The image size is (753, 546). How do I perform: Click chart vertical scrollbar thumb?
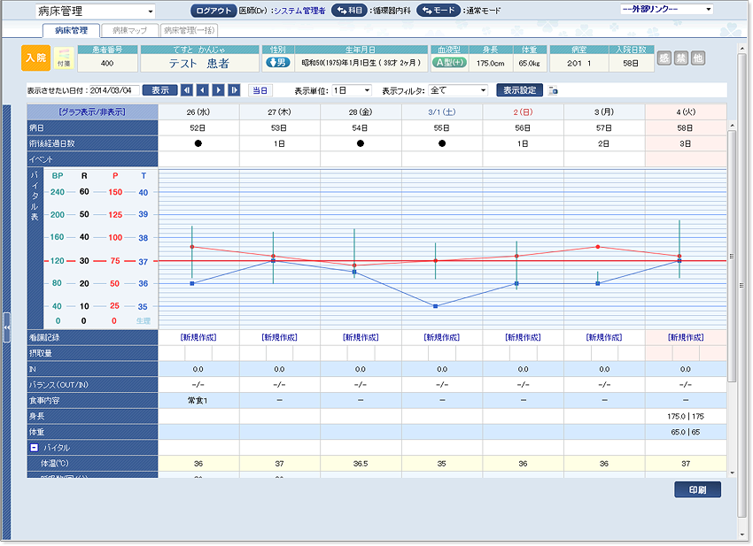click(732, 257)
